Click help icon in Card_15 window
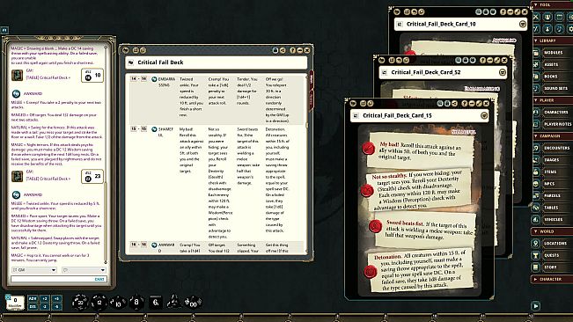Image resolution: width=573 pixels, height=322 pixels. pos(464,104)
